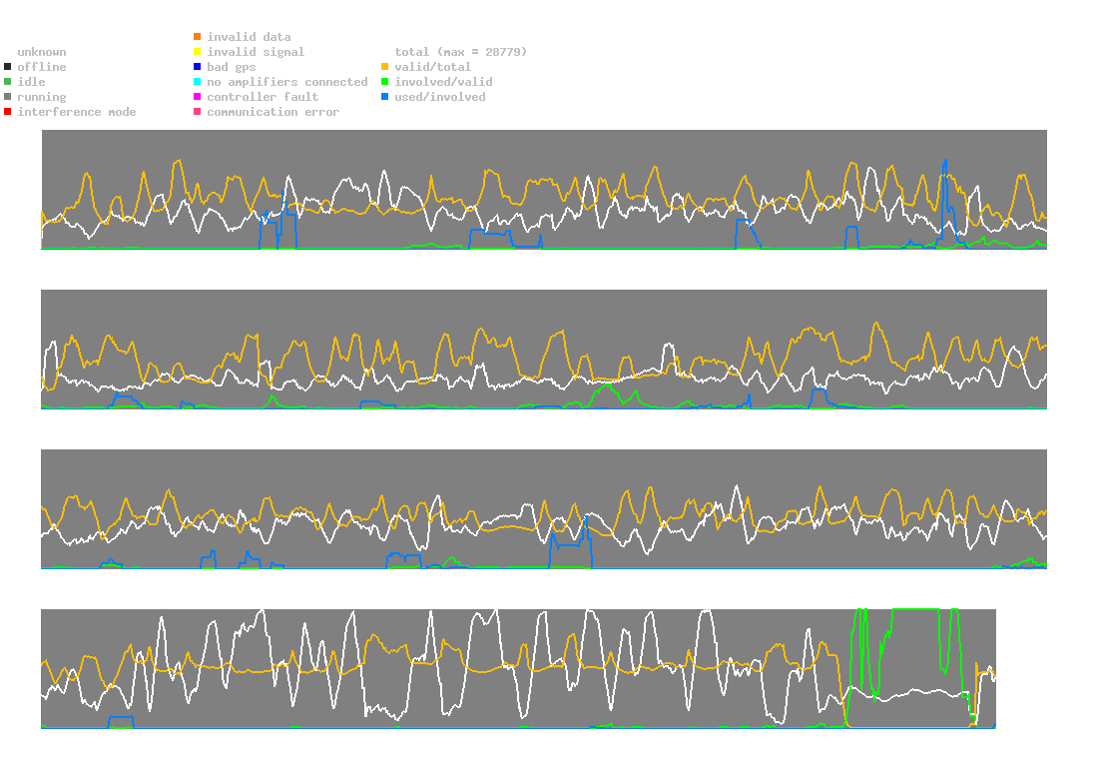
Task: Select the magenta controller fault swatch
Action: point(198,97)
